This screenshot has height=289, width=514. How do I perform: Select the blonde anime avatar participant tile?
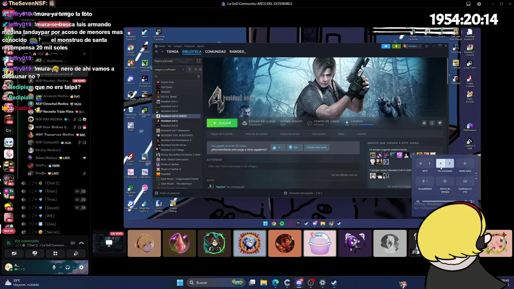[x=144, y=243]
